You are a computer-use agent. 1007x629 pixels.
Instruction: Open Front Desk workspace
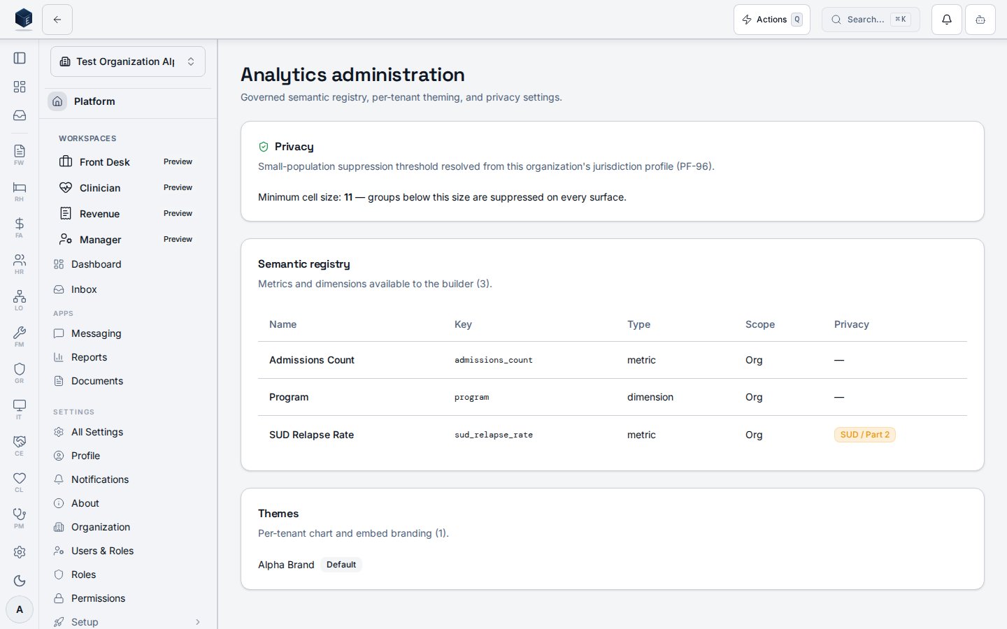coord(128,162)
